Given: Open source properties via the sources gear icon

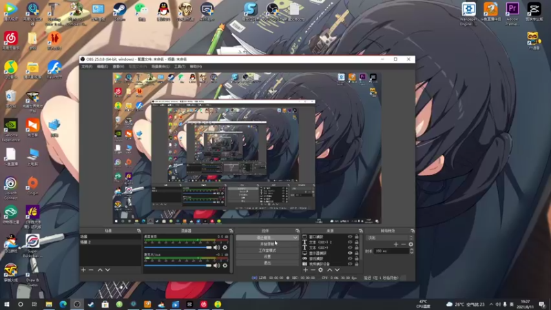Looking at the screenshot, I should [x=320, y=270].
